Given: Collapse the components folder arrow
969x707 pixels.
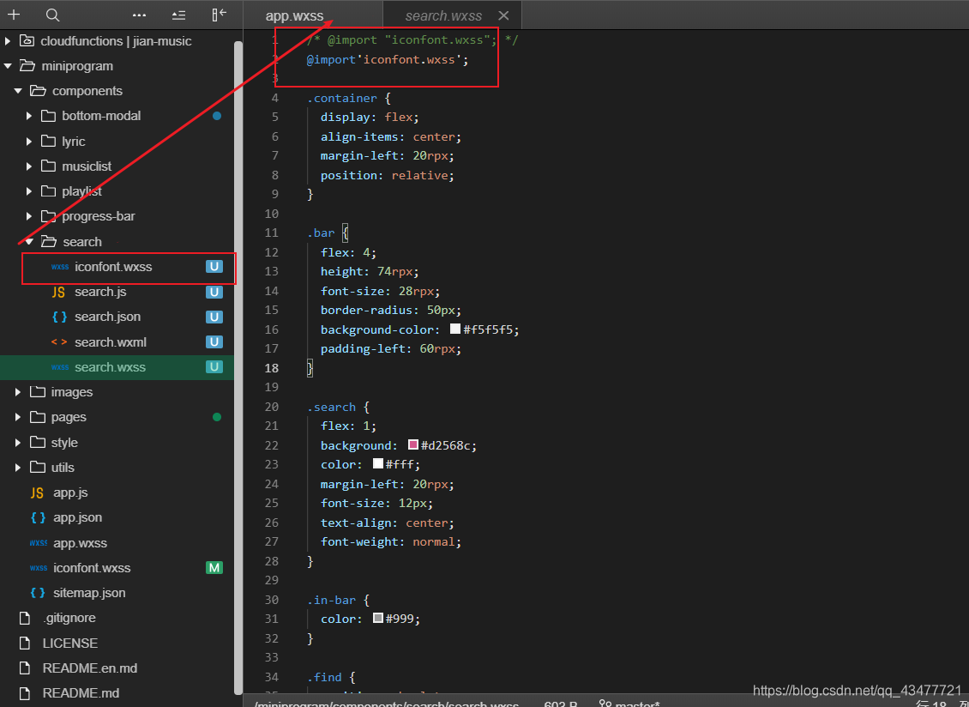Looking at the screenshot, I should (18, 91).
